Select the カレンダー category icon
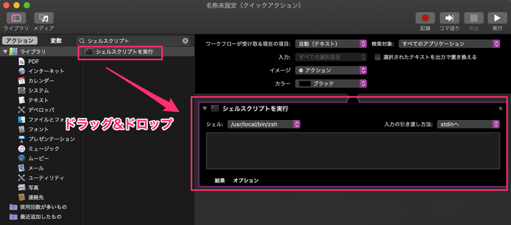This screenshot has height=225, width=511. [x=22, y=81]
